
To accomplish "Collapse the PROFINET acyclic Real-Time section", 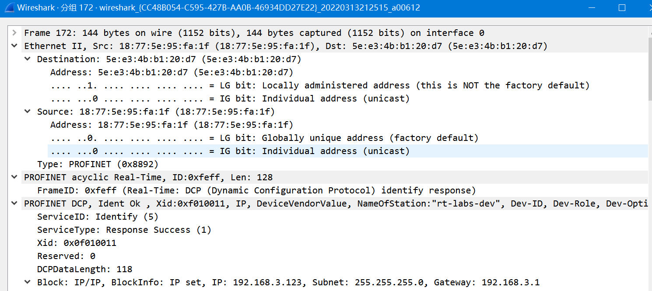I will pyautogui.click(x=14, y=177).
